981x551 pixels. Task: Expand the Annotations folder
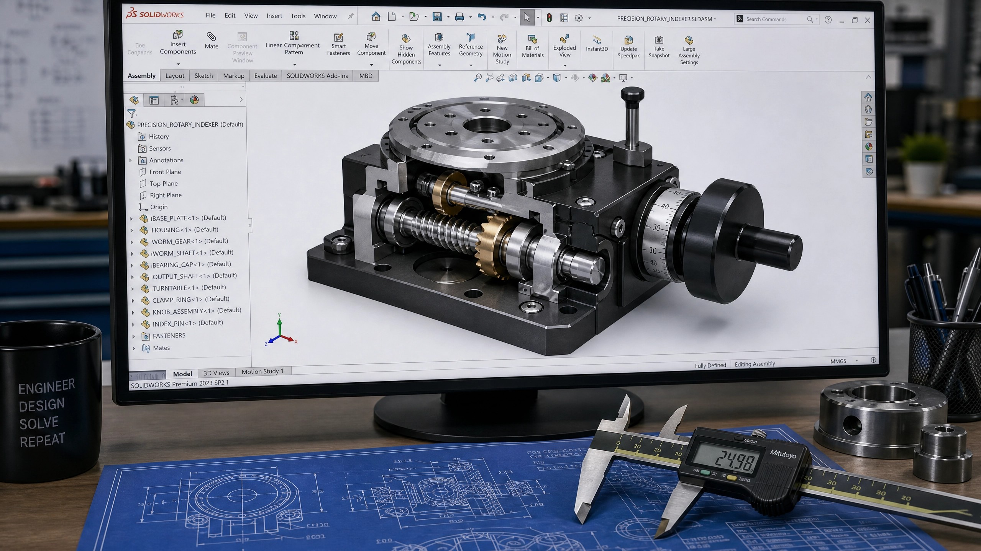[130, 160]
